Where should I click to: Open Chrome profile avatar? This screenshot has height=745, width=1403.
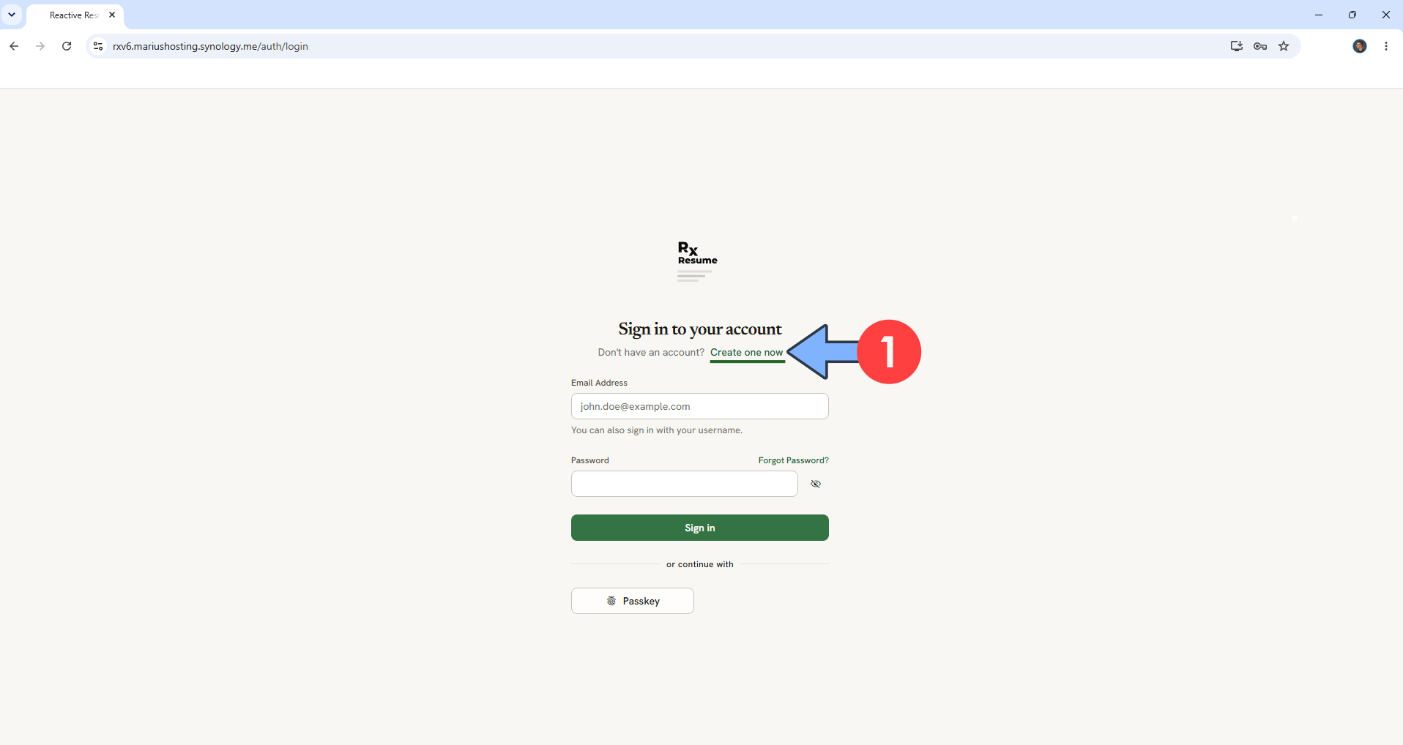click(x=1360, y=46)
